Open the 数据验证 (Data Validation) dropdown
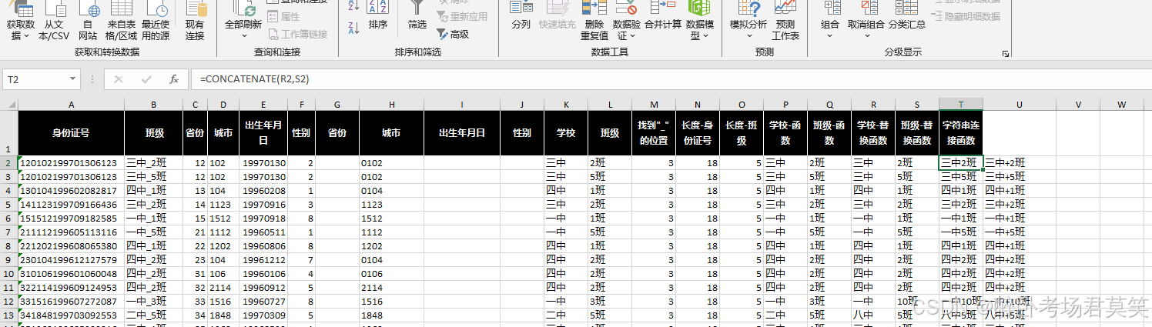Image resolution: width=1152 pixels, height=327 pixels. pos(626,22)
